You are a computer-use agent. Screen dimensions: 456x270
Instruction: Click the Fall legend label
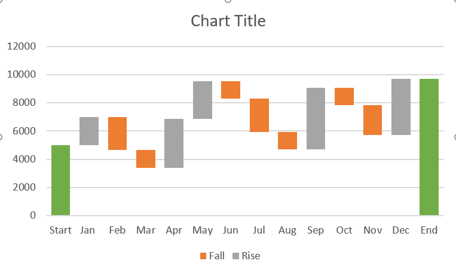tap(217, 256)
